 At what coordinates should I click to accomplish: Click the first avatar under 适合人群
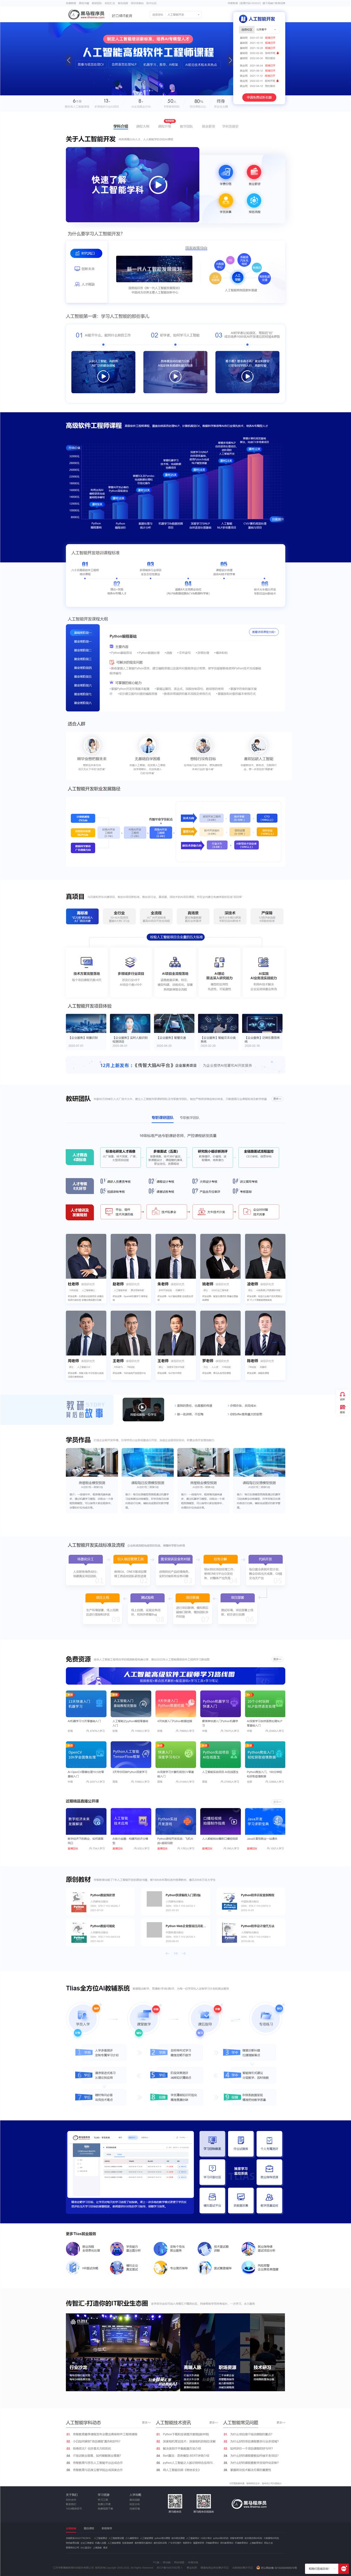point(92,746)
